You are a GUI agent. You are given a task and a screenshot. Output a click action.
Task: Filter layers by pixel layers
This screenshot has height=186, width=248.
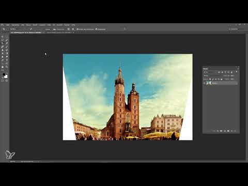pyautogui.click(x=219, y=72)
